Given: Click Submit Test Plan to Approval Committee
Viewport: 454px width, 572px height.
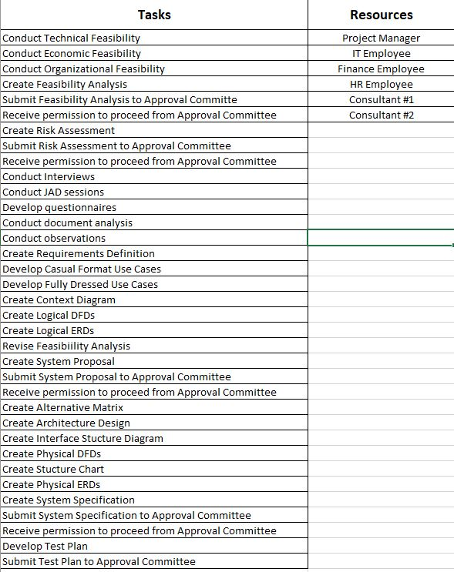Looking at the screenshot, I should 154,561.
